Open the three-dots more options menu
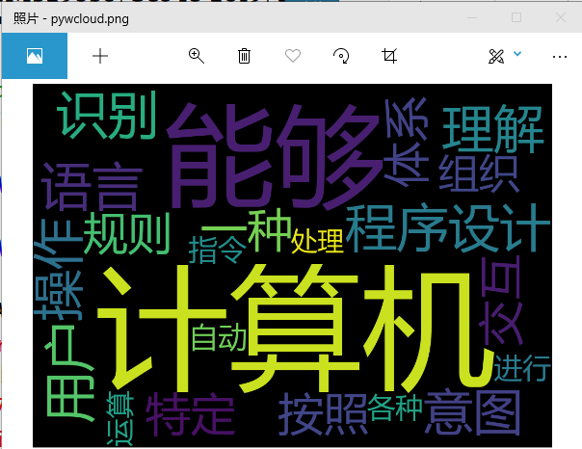 560,57
